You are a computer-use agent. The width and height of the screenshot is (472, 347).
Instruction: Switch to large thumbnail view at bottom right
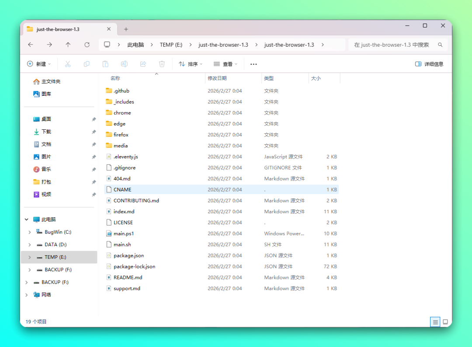[445, 322]
